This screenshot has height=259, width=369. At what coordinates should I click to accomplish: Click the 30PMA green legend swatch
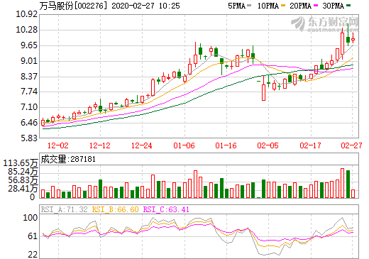348,6
